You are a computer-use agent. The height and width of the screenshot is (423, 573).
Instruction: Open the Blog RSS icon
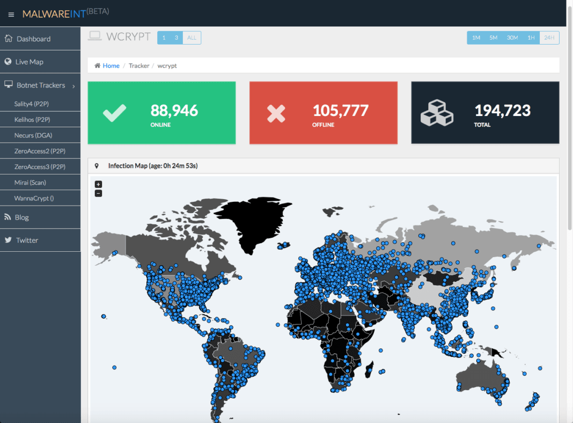8,217
